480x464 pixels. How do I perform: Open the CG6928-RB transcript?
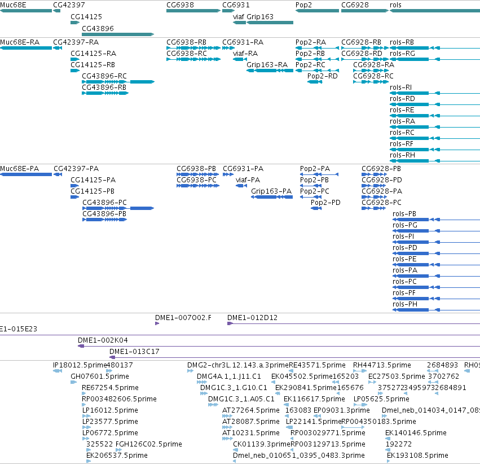pos(361,42)
